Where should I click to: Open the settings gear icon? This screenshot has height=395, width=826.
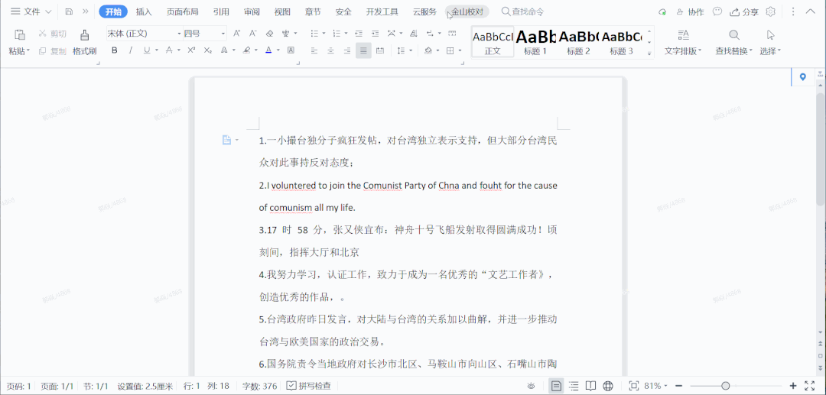click(771, 11)
